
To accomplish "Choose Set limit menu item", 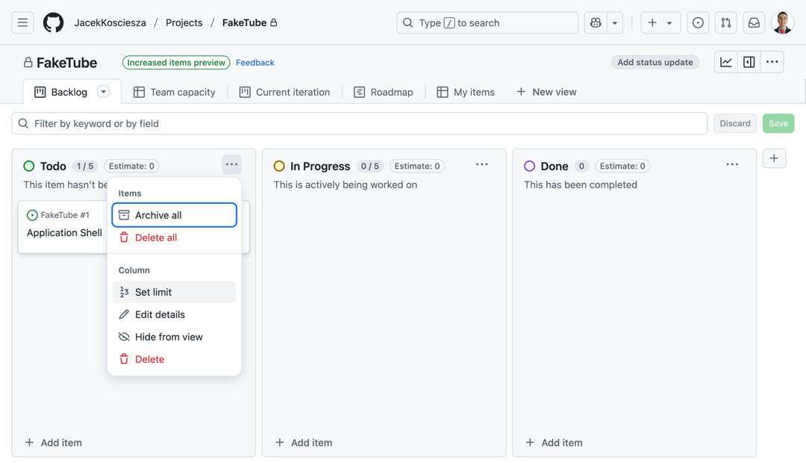I will (x=174, y=292).
